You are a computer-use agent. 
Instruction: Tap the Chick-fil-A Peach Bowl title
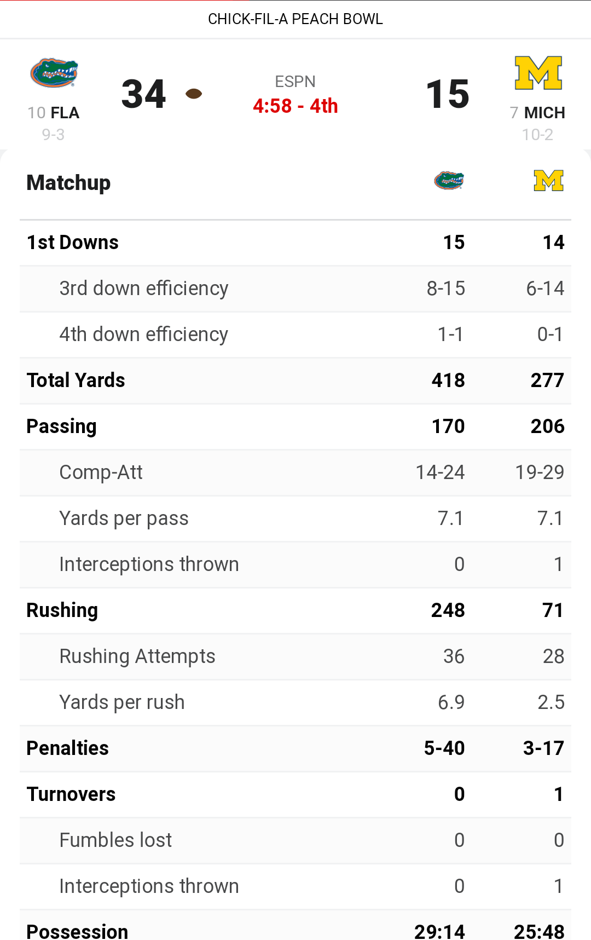pyautogui.click(x=296, y=19)
